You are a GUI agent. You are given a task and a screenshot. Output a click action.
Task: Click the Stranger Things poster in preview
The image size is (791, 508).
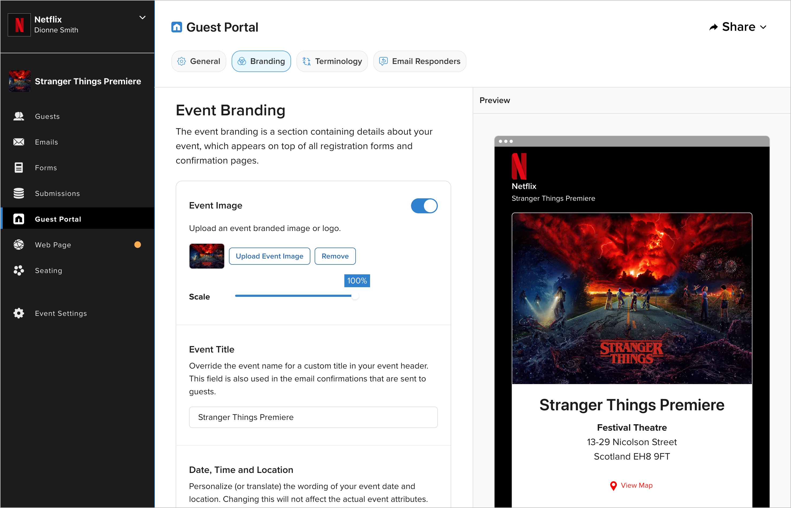[632, 298]
